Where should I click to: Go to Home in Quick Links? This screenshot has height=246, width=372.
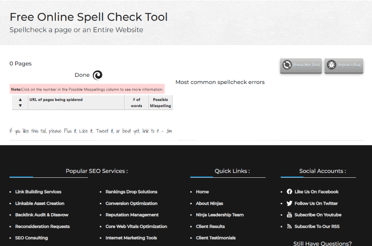click(202, 192)
